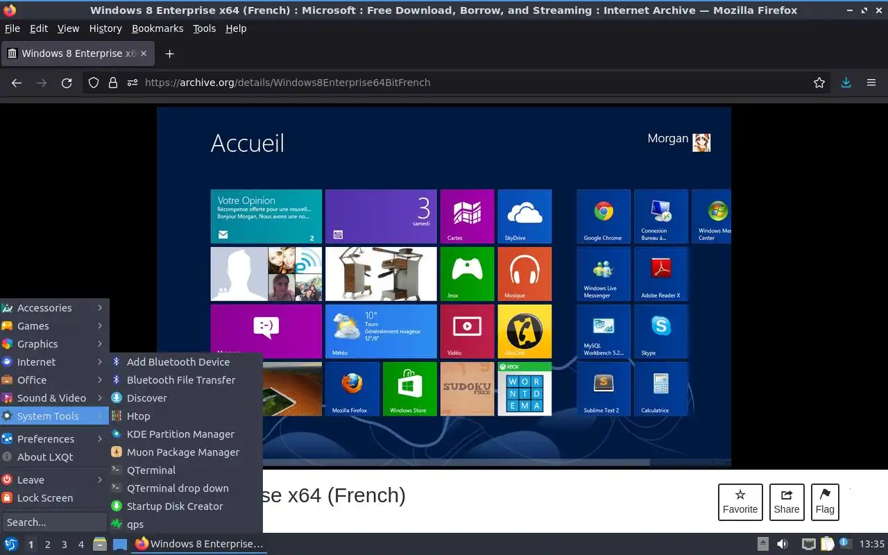Open the file manager from the panel
The height and width of the screenshot is (555, 888).
coord(100,545)
